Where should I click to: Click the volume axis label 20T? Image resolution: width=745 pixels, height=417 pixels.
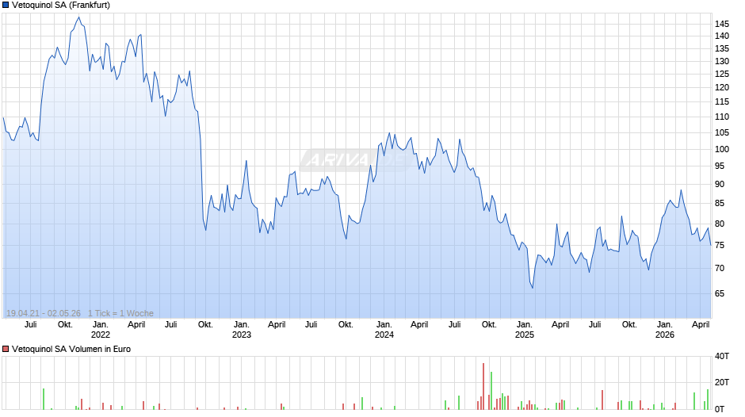(722, 383)
